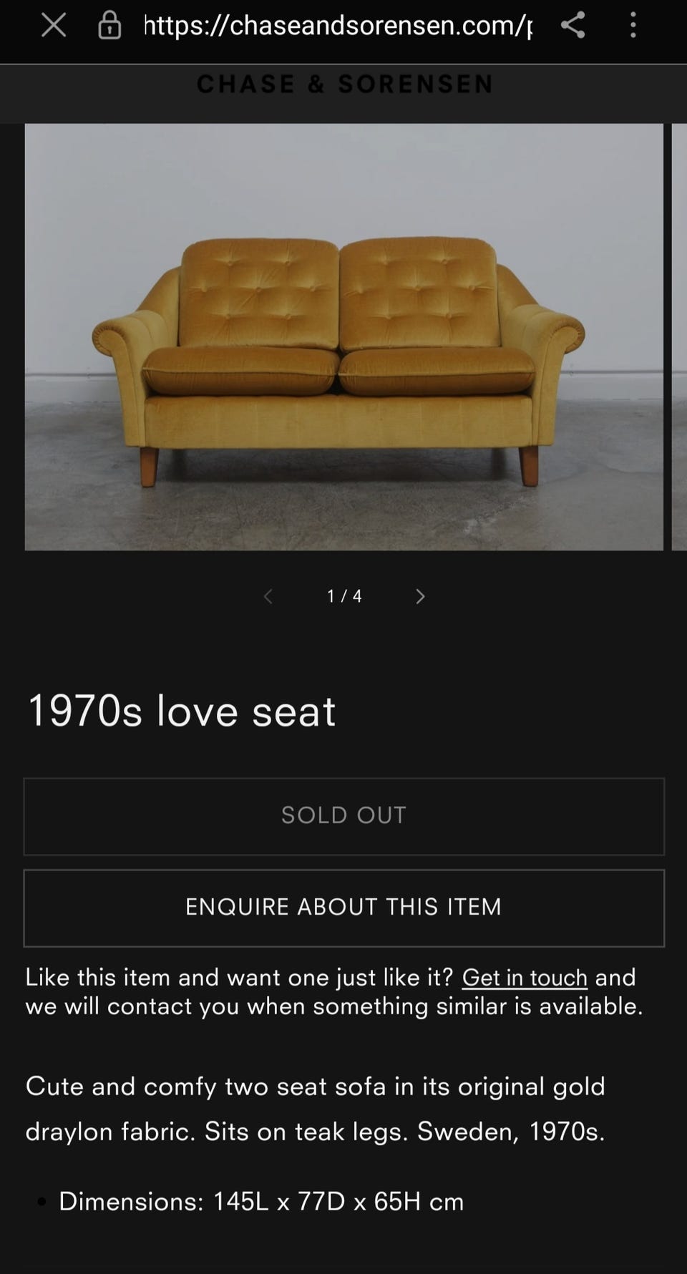
Task: Tap the 1 / 4 image counter
Action: coord(344,596)
